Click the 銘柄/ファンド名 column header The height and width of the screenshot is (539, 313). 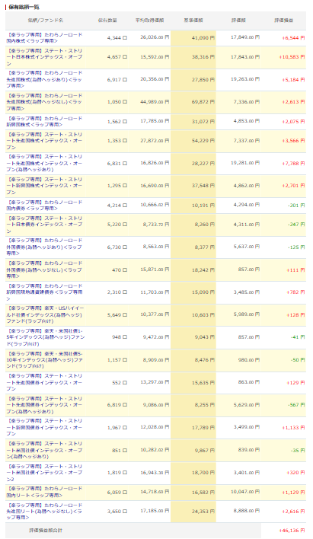[x=46, y=21]
